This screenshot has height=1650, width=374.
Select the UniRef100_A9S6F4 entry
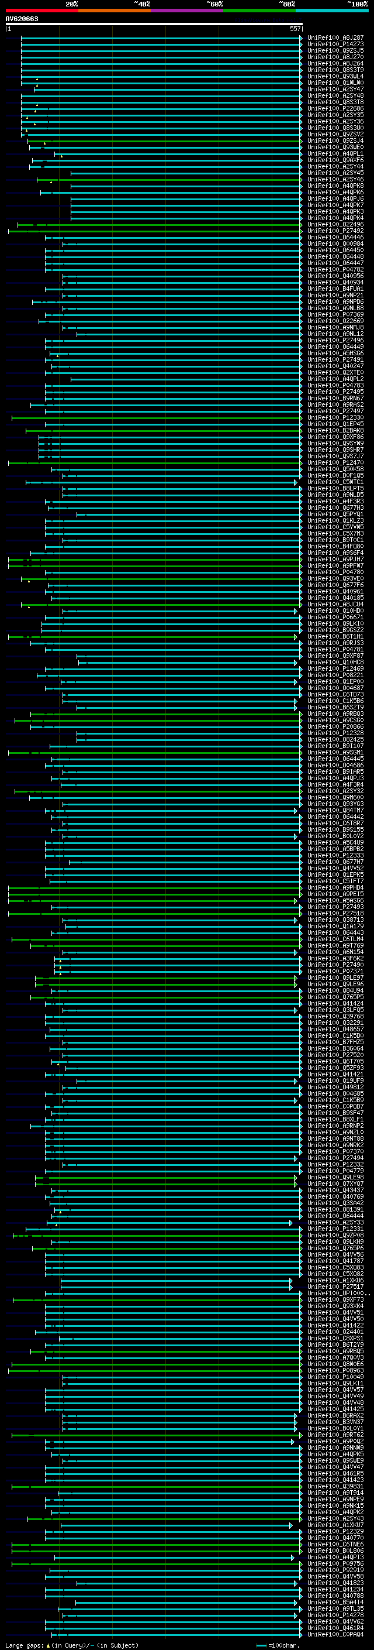[335, 553]
